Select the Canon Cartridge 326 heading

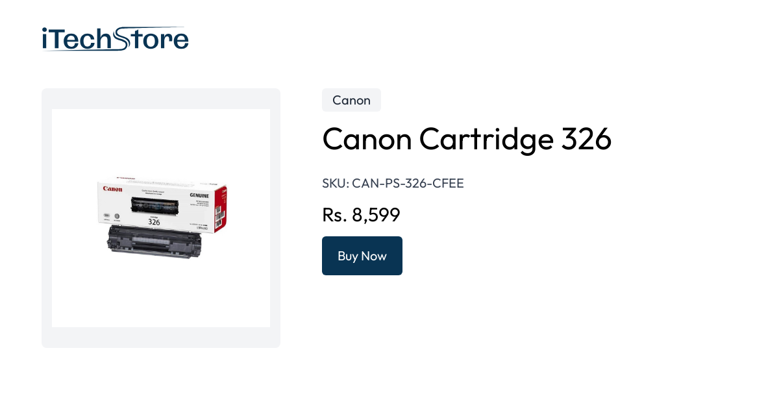467,139
